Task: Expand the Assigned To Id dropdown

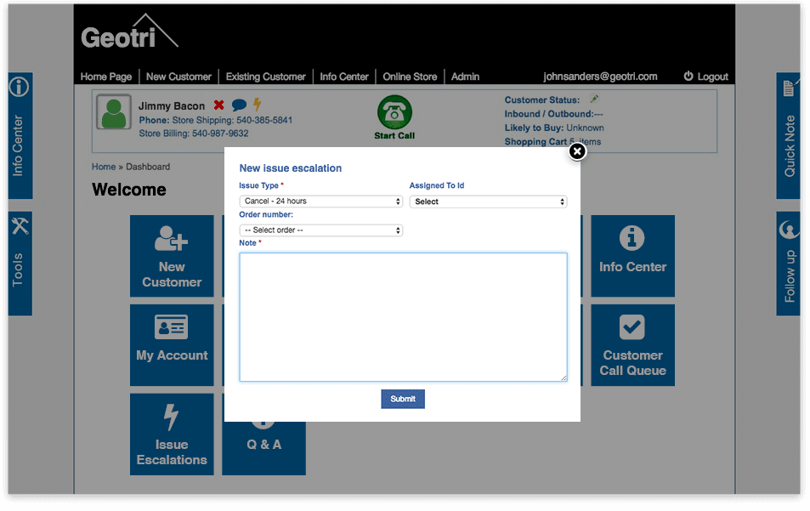Action: (x=488, y=202)
